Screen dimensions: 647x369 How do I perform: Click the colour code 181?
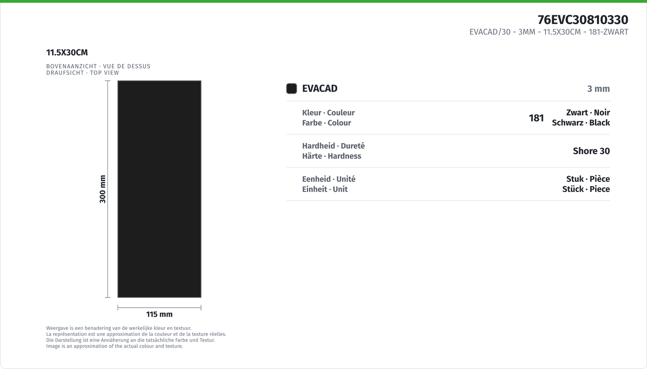[x=536, y=118]
